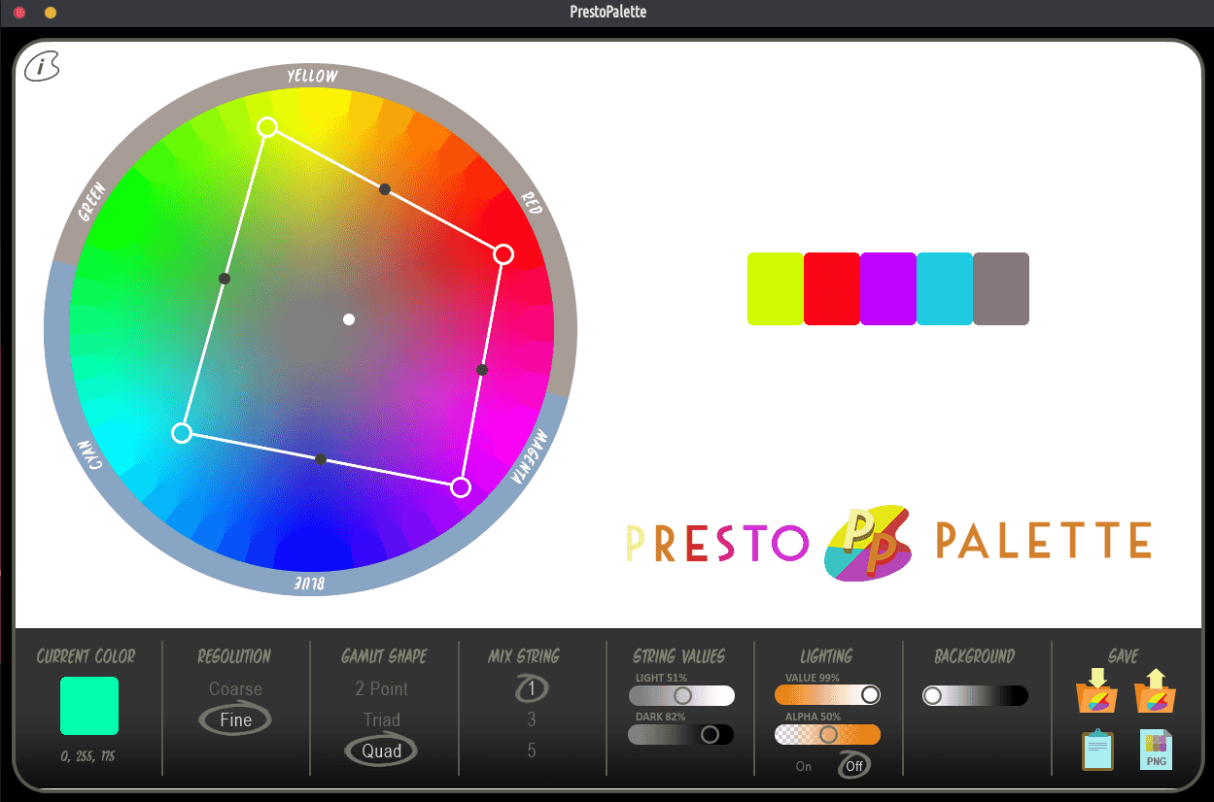This screenshot has height=802, width=1214.
Task: Turn lighting On
Action: 804,766
